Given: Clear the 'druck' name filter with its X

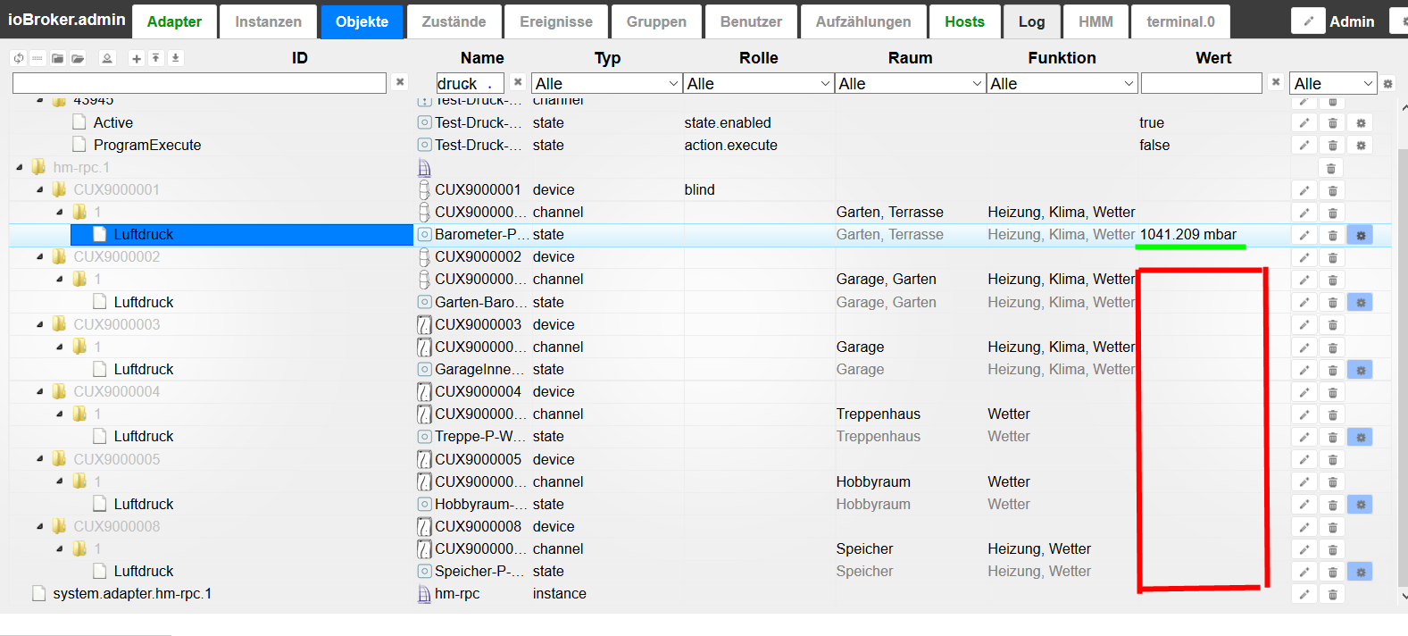Looking at the screenshot, I should point(517,82).
